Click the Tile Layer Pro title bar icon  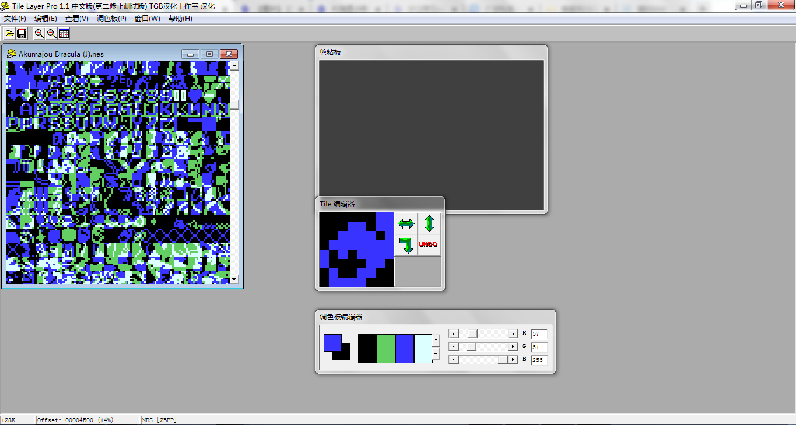point(5,5)
